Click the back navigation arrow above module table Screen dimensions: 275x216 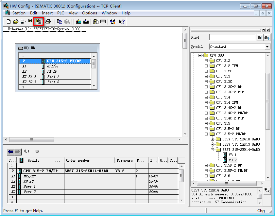(11, 152)
